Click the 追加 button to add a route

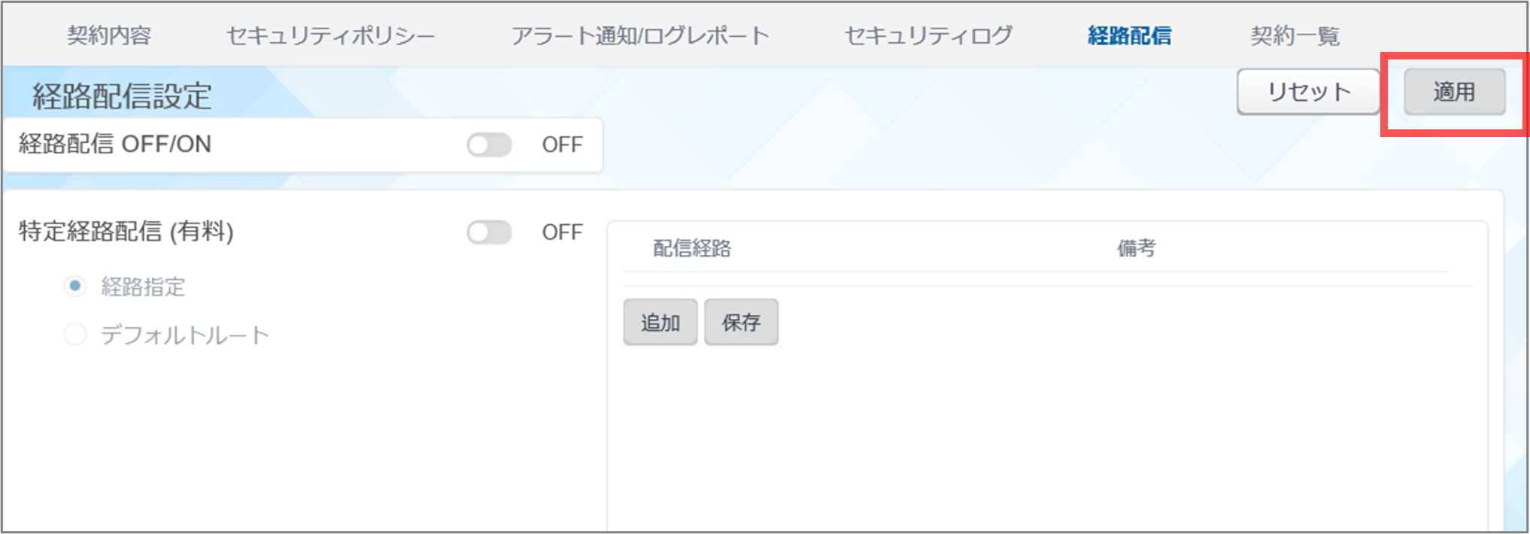coord(660,323)
